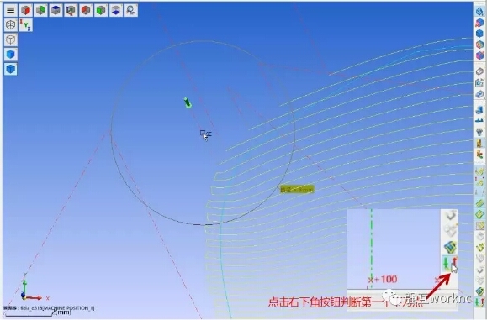Click the blue shape with measure icon
This screenshot has width=487, height=320.
coord(479,82)
